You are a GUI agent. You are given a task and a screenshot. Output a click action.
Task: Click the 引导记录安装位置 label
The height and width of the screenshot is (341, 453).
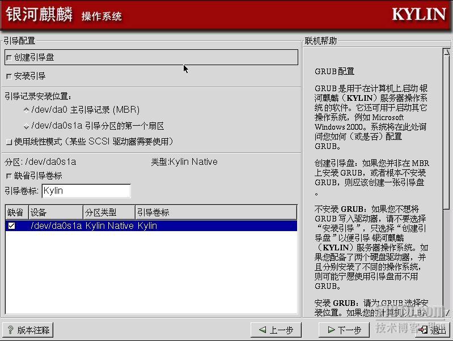click(x=38, y=96)
